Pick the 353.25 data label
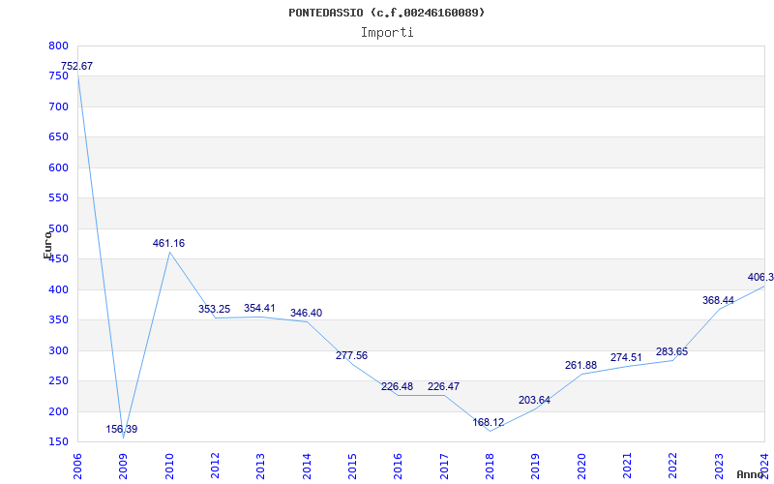The image size is (774, 484). 214,309
